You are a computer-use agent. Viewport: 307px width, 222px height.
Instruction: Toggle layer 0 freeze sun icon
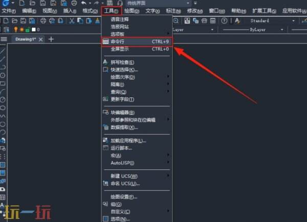(x=21, y=30)
